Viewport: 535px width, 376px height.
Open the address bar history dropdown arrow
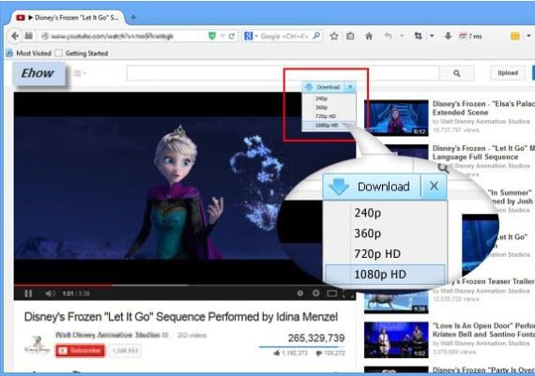click(222, 36)
